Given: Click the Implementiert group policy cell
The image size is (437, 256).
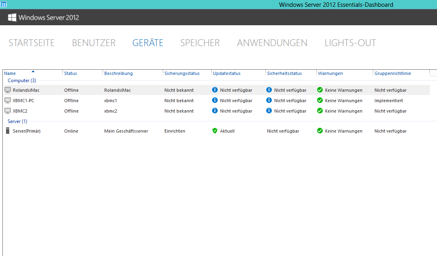Looking at the screenshot, I should tap(388, 101).
